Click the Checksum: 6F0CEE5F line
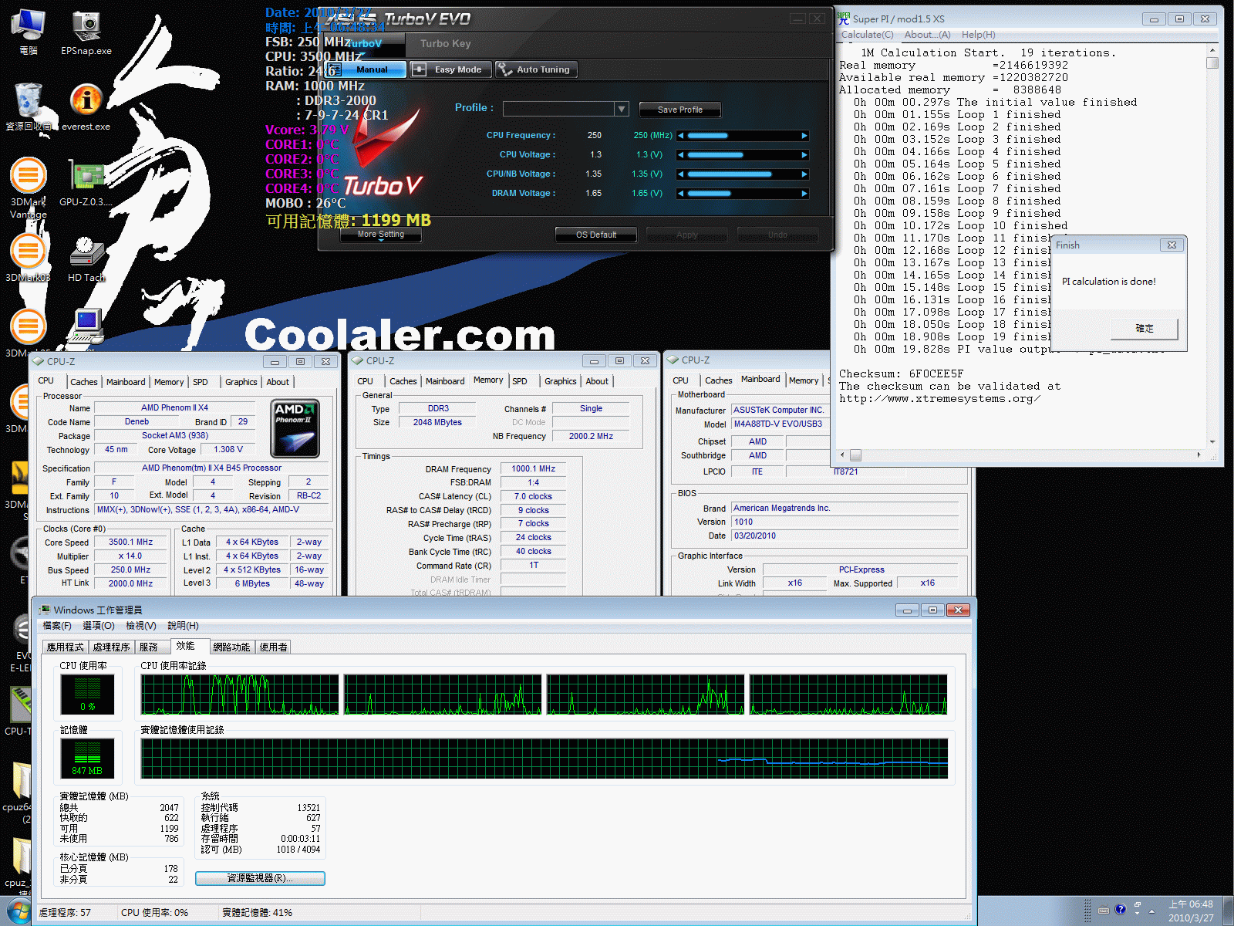 point(901,374)
